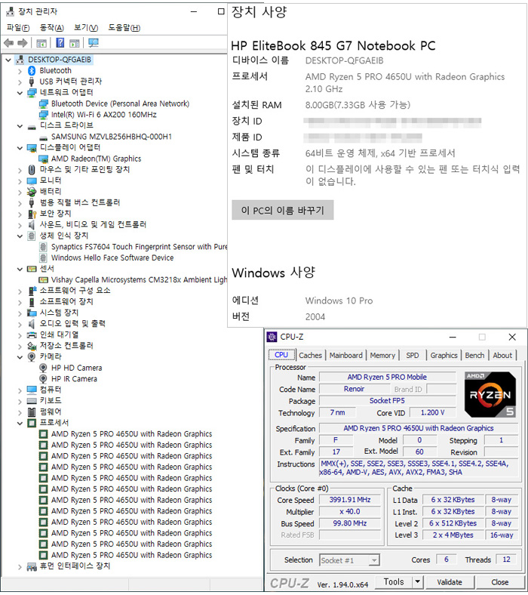
Task: Open the Socket #1 selection dropdown
Action: (x=373, y=560)
